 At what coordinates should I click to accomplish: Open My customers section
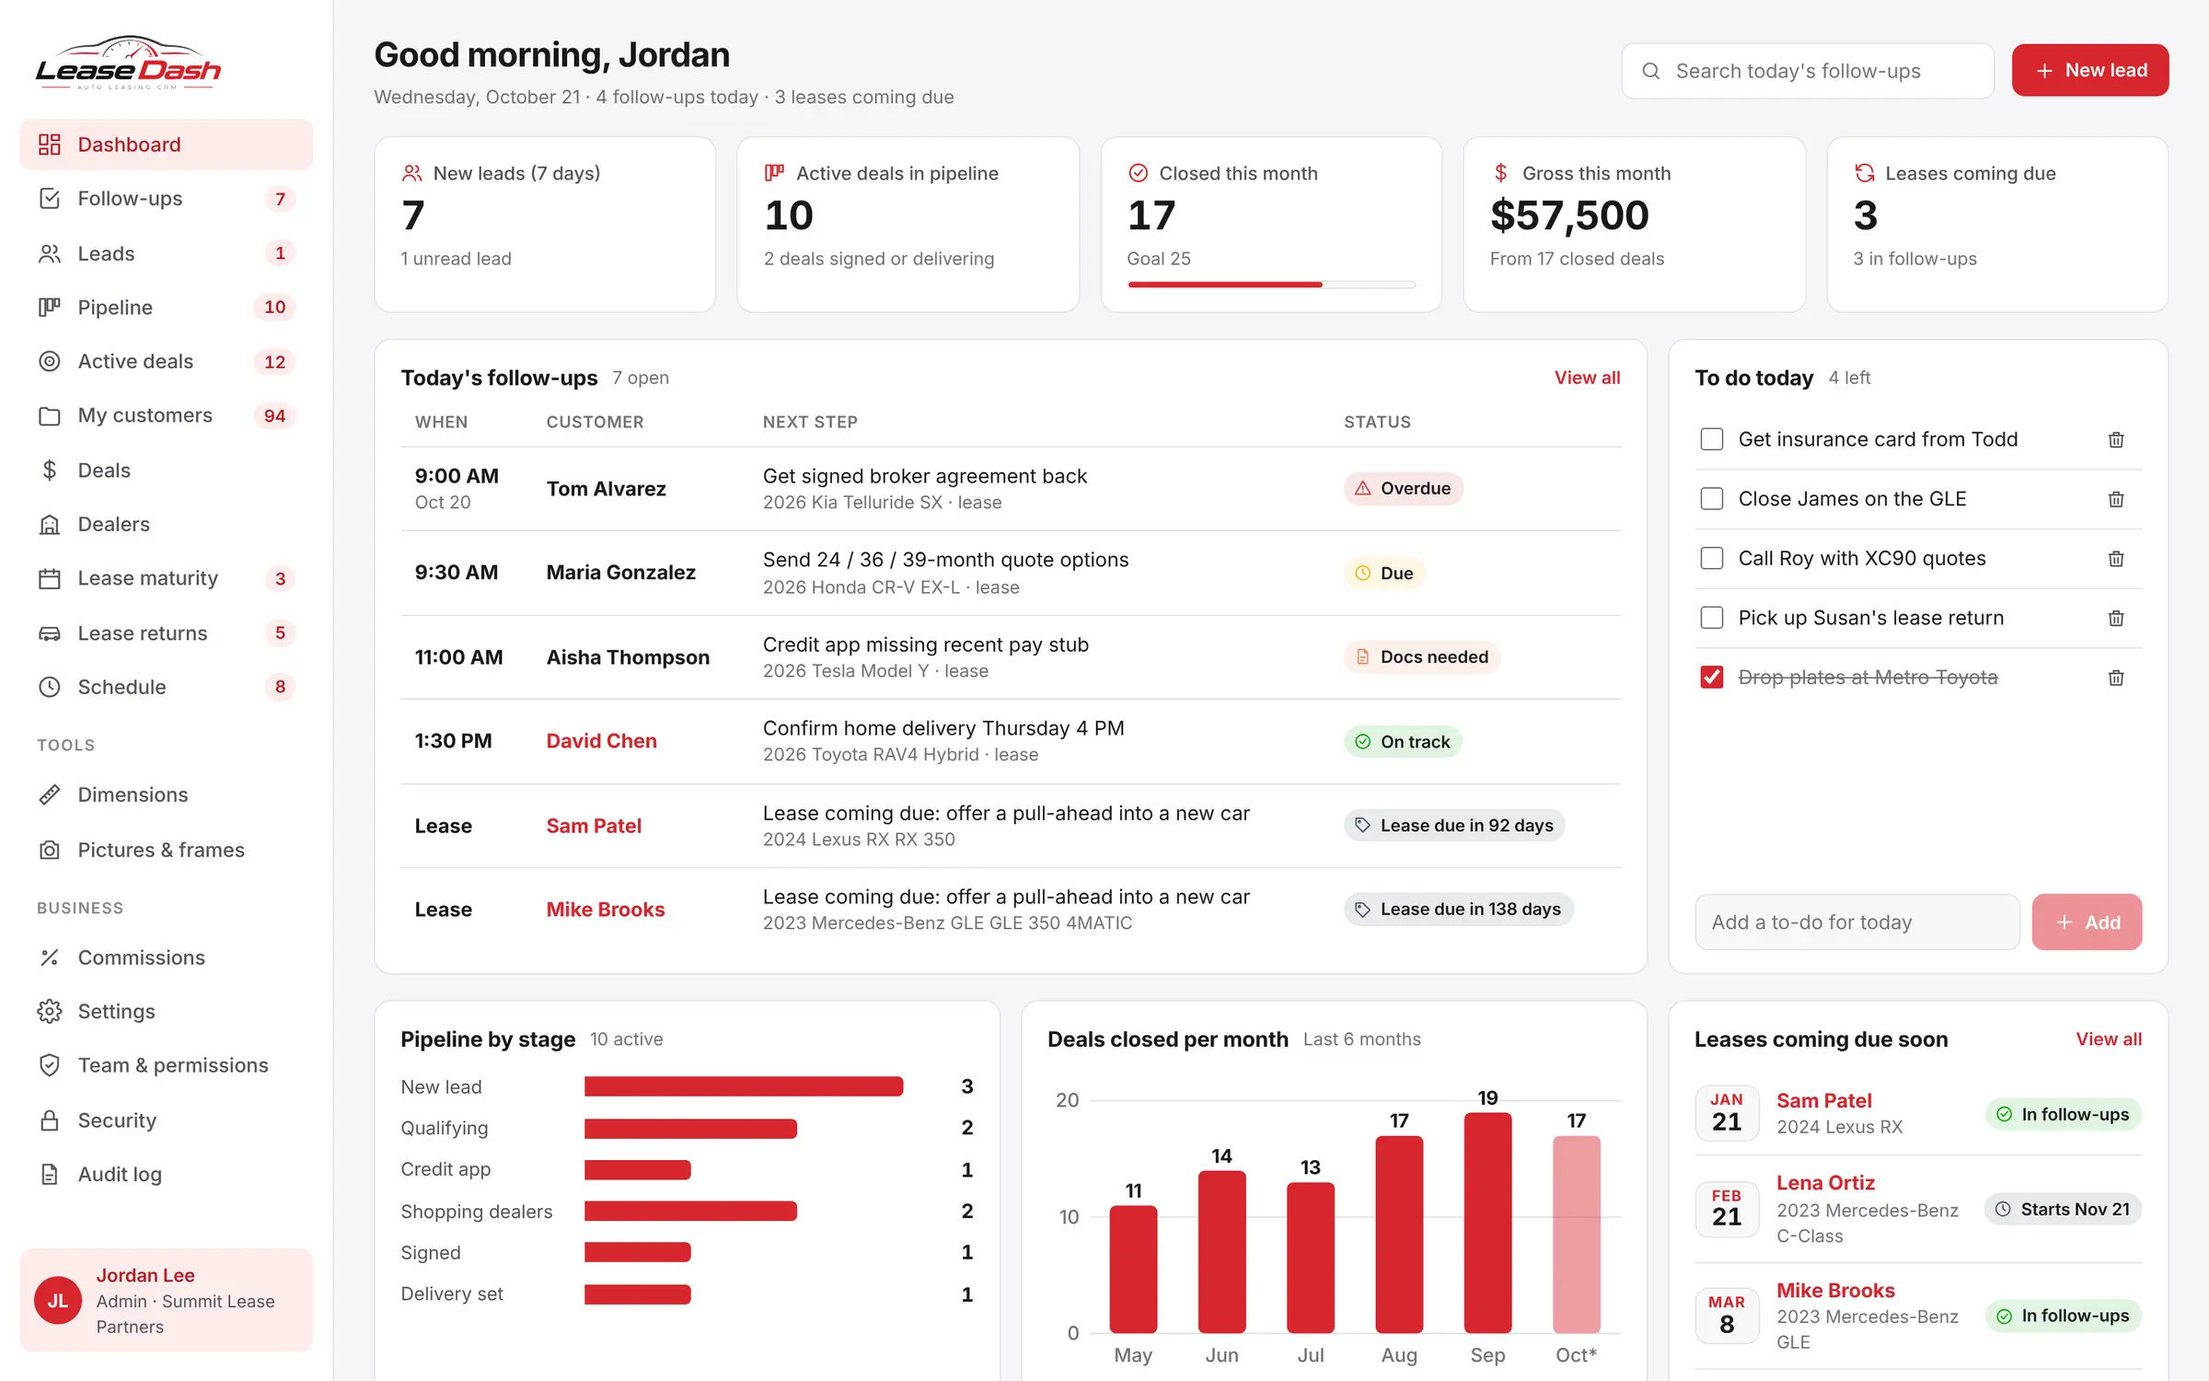click(166, 415)
